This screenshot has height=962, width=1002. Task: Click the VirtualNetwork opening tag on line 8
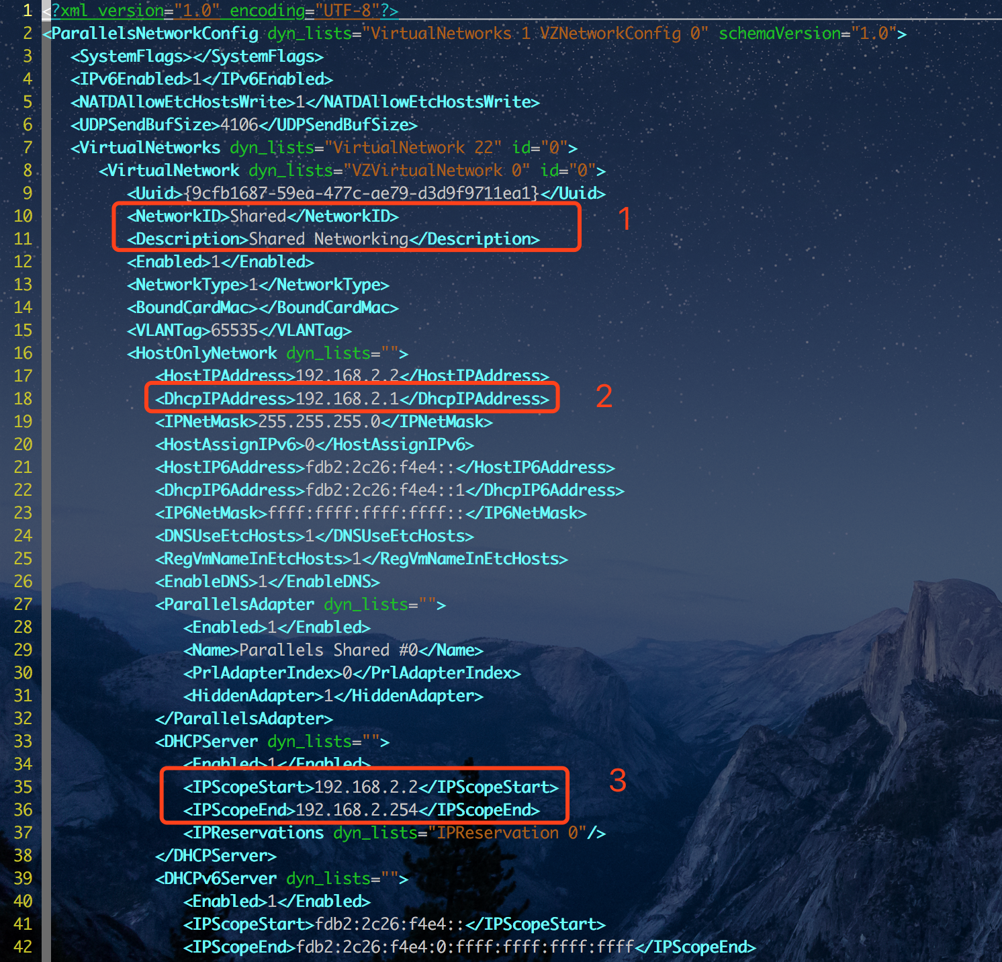coord(353,171)
